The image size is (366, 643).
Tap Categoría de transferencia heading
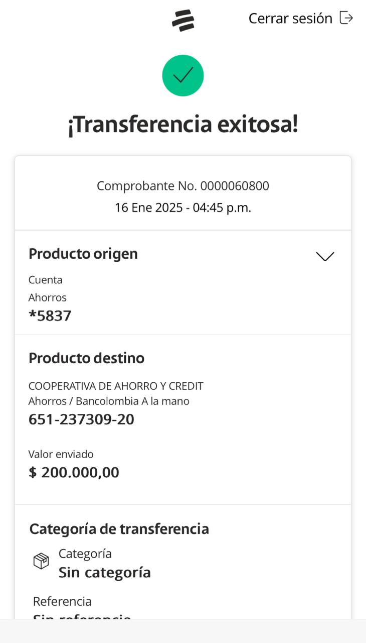click(119, 529)
